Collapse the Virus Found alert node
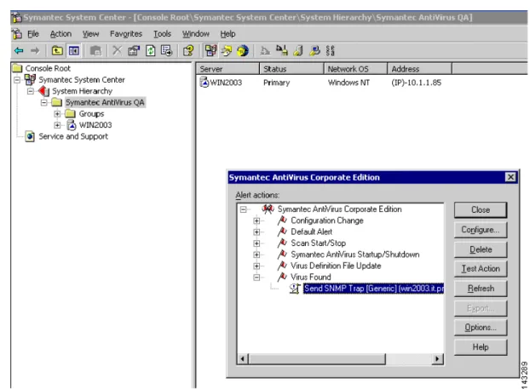The height and width of the screenshot is (389, 530). (256, 277)
